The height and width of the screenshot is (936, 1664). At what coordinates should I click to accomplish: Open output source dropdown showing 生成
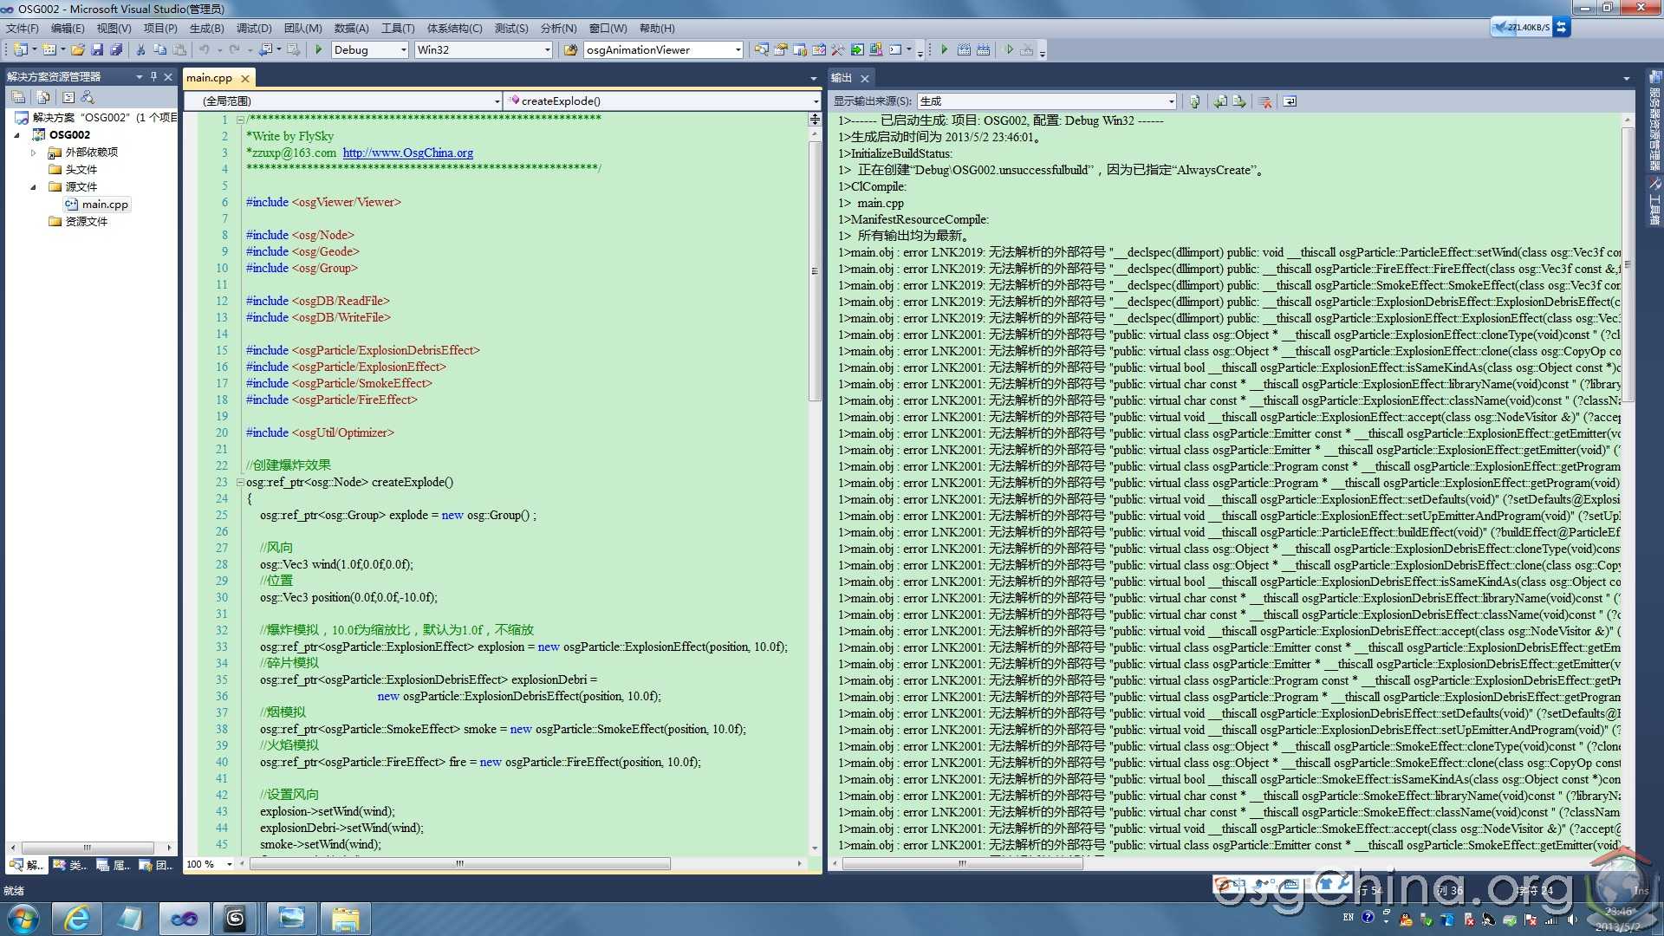[1047, 101]
